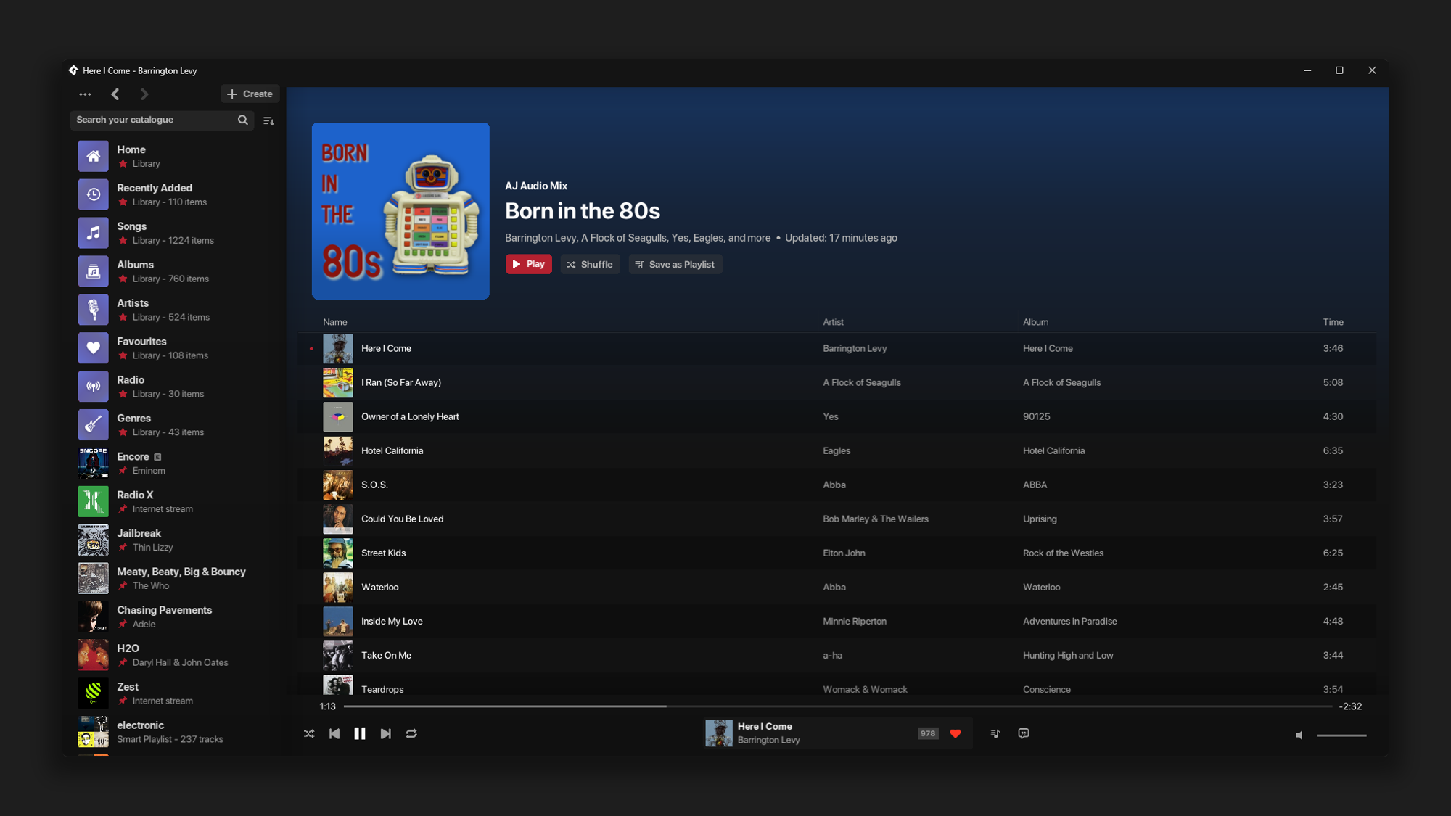Mute the volume speaker icon

[1299, 735]
